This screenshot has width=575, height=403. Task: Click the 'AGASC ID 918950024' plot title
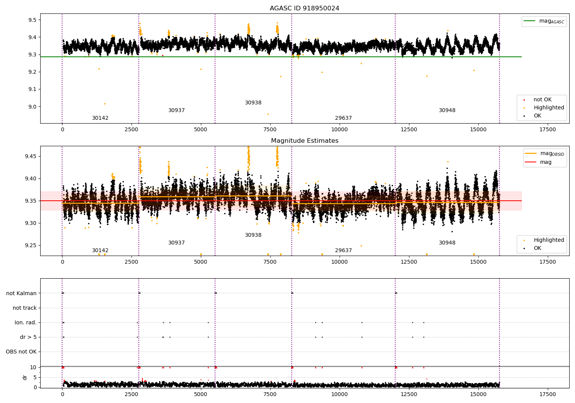[304, 8]
